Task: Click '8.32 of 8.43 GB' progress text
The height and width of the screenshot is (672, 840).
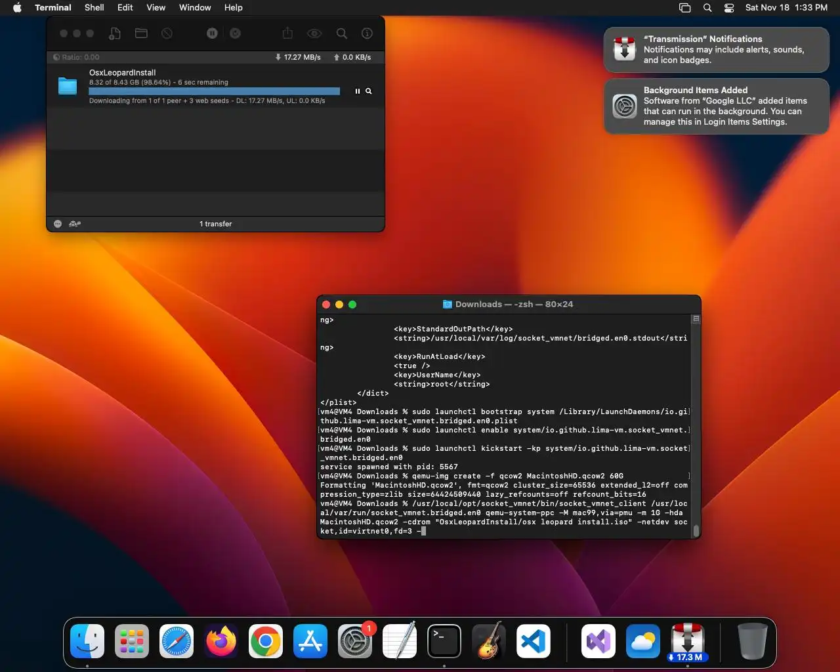Action: (x=159, y=82)
